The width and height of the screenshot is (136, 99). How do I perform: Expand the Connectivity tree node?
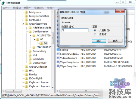pos(27,51)
